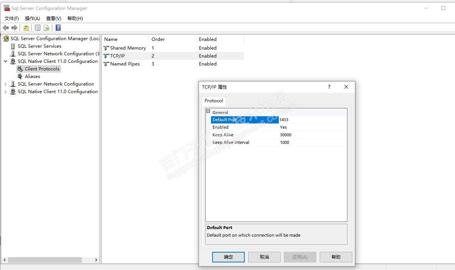This screenshot has height=270, width=455.
Task: Click the tree pane horizontal scrollbar thumb
Action: click(45, 260)
